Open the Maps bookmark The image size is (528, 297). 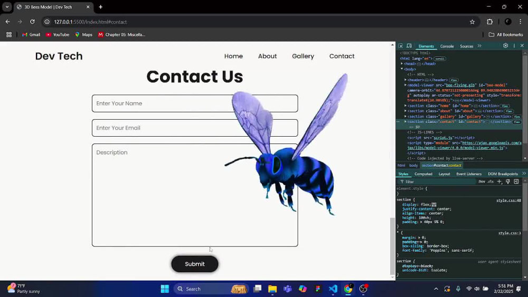83,35
